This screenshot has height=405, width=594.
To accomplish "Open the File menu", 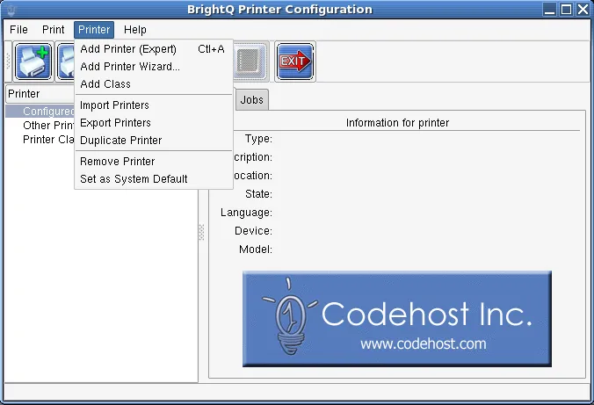I will (x=19, y=30).
